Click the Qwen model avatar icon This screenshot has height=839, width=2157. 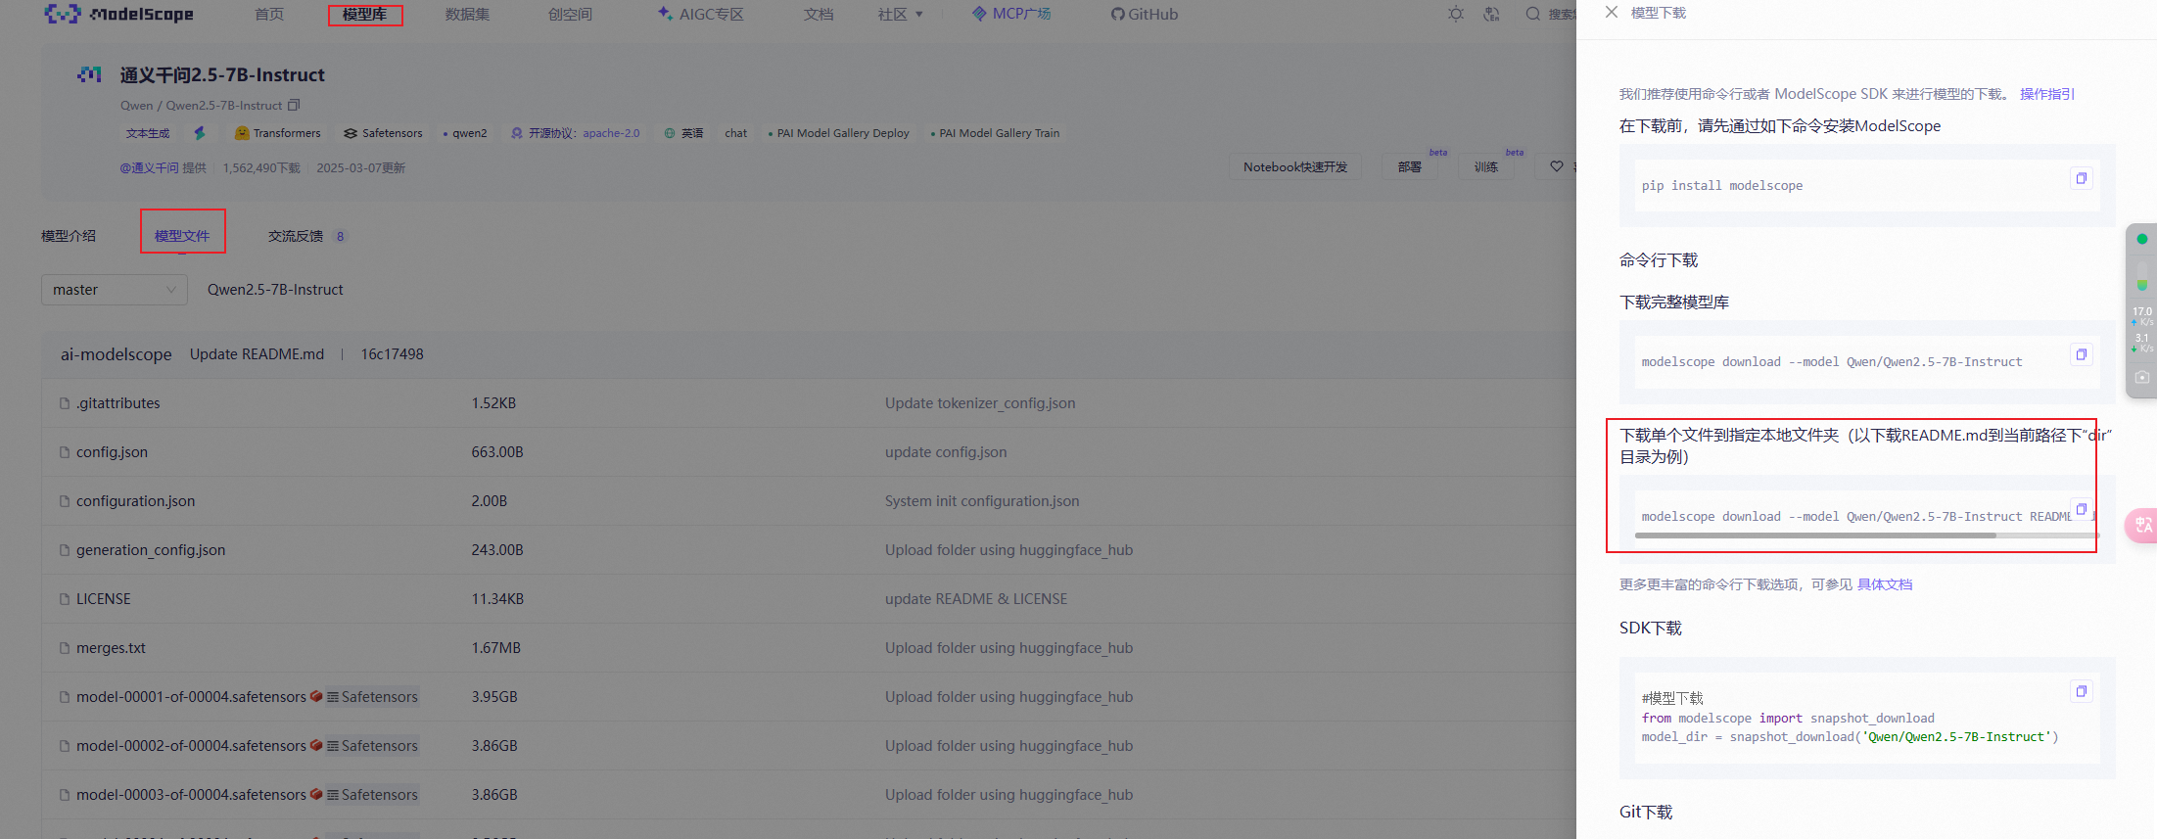pos(90,74)
